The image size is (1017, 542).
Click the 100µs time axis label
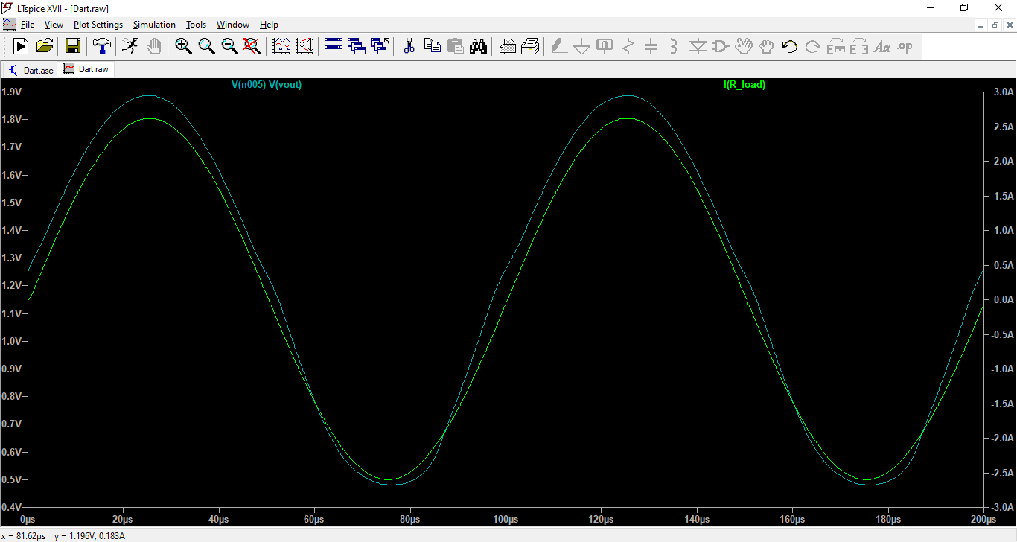click(506, 519)
